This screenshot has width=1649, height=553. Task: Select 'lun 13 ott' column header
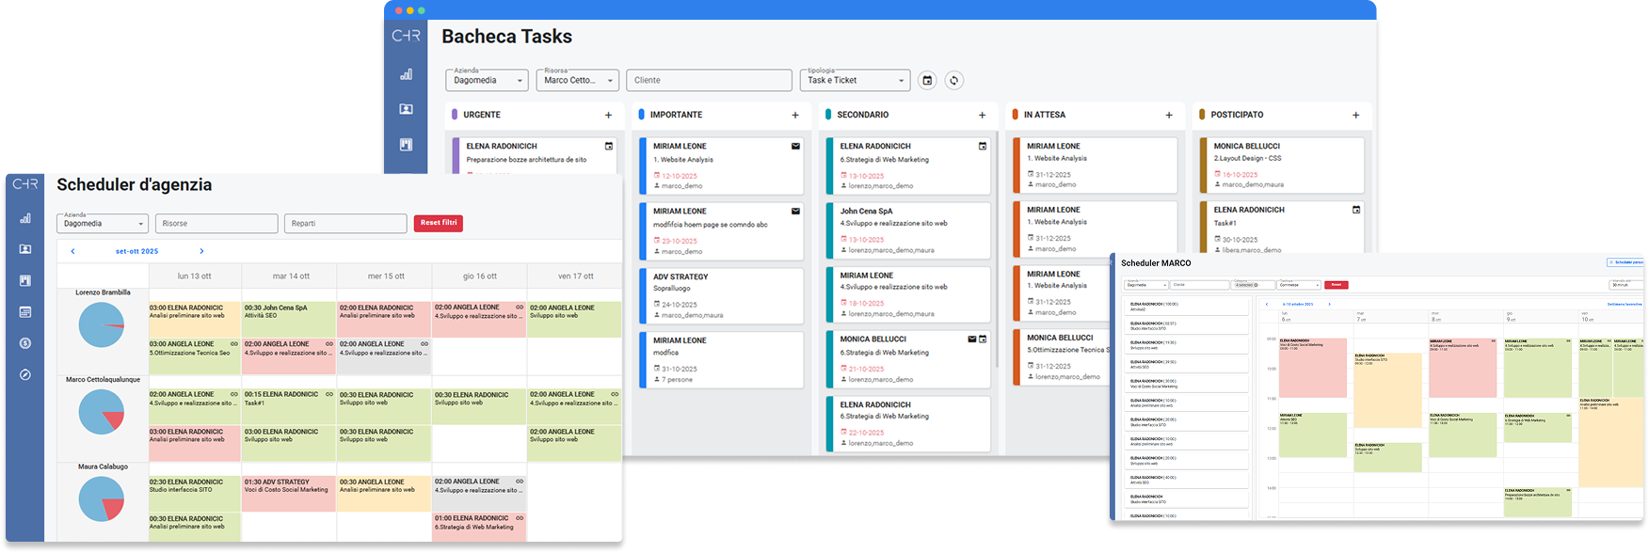(195, 276)
